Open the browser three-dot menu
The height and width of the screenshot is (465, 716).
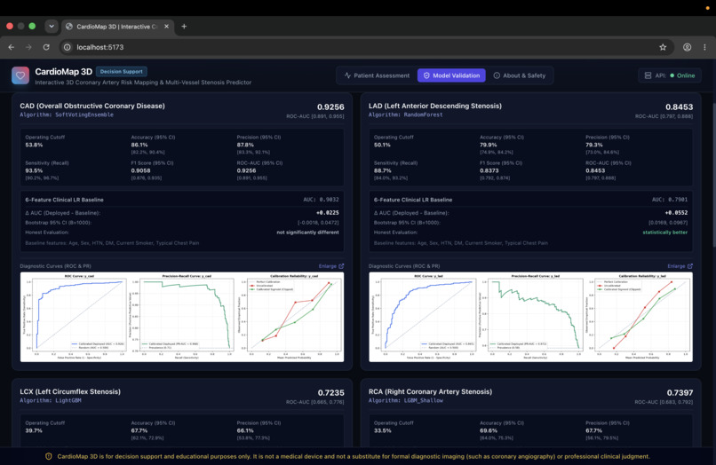pos(704,47)
